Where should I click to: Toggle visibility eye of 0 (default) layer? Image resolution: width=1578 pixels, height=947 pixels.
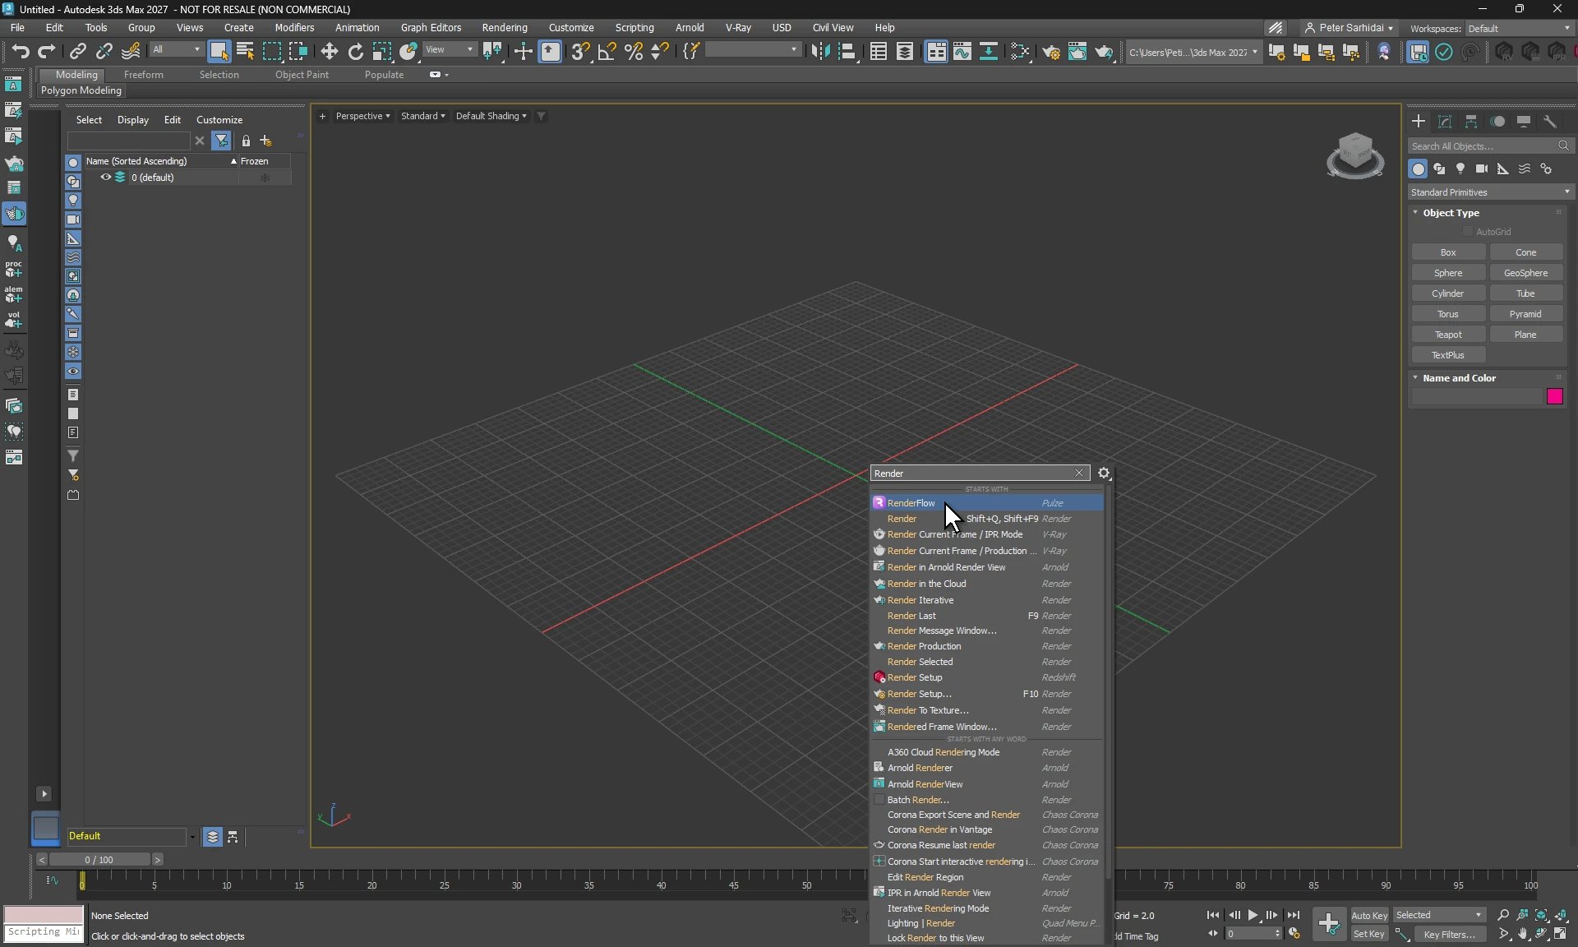click(105, 177)
